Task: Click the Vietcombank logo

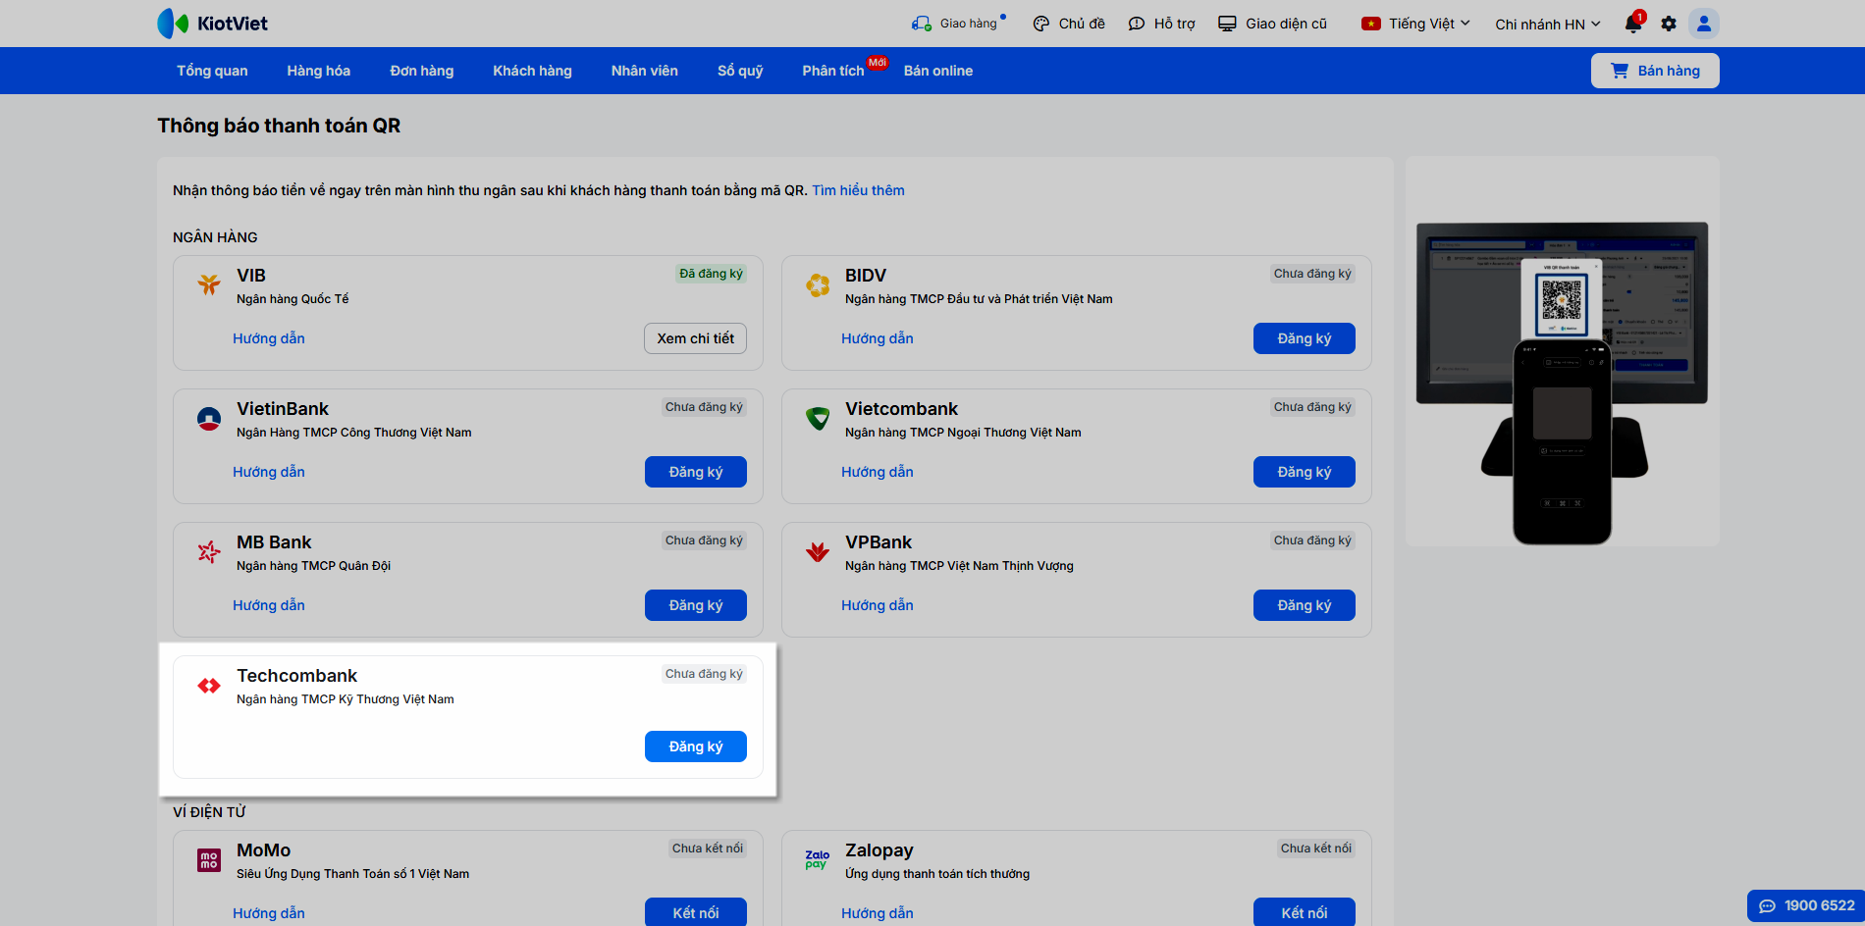Action: point(818,419)
